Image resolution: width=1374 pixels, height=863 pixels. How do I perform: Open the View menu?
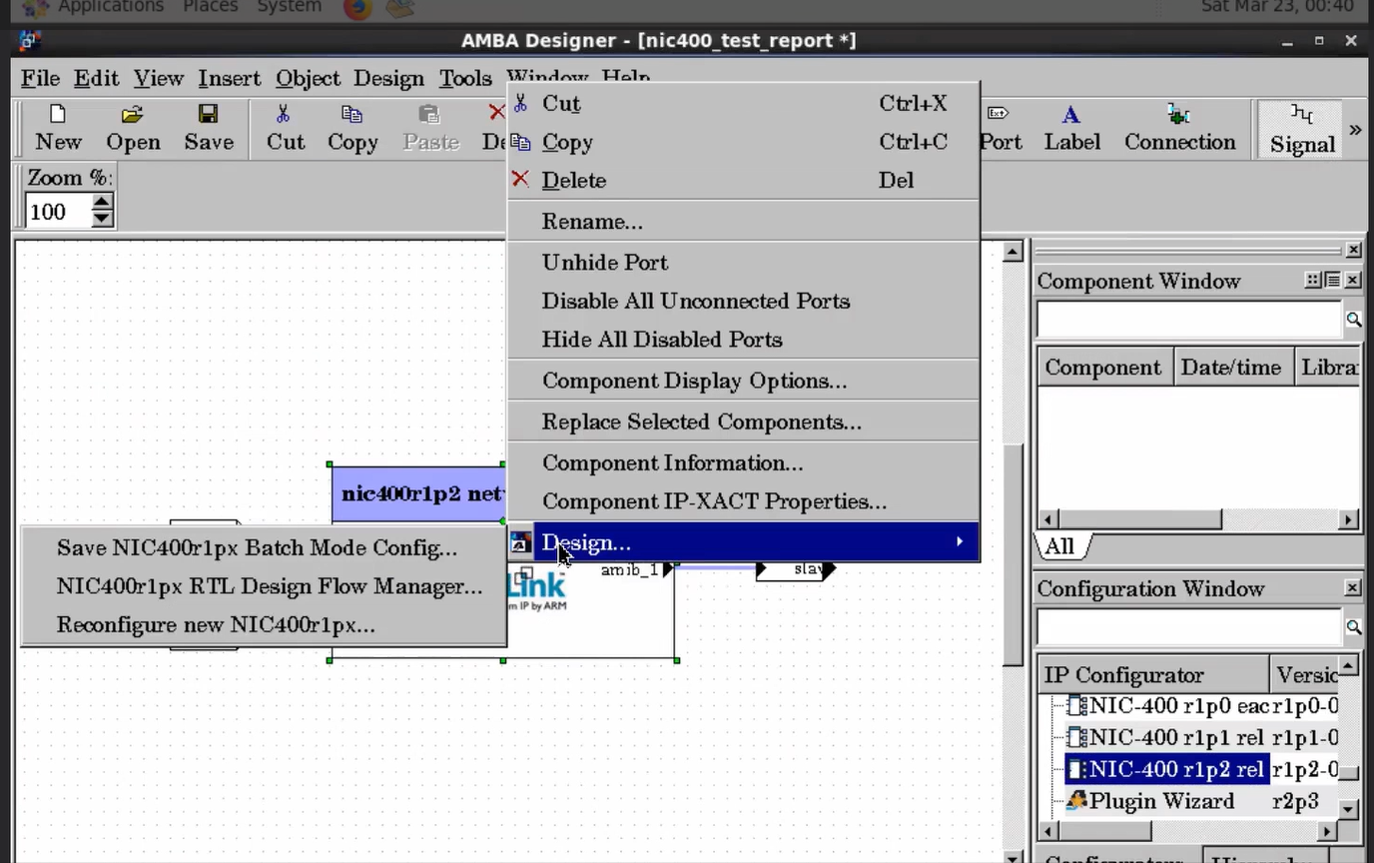(x=159, y=79)
